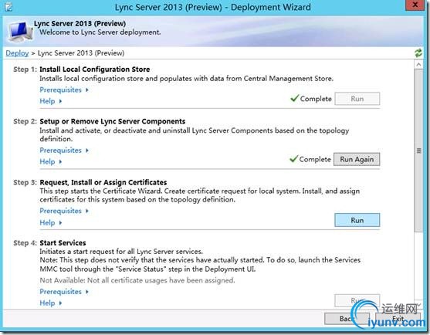Expand Prerequisites under Step 2

(x=64, y=151)
